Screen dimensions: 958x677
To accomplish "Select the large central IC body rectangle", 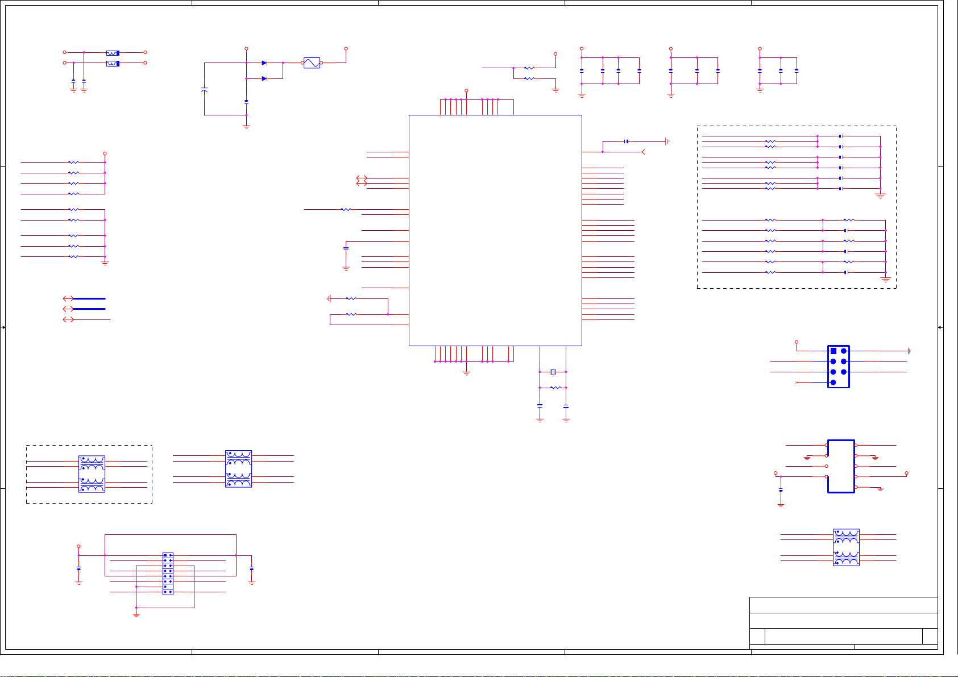I will click(495, 230).
